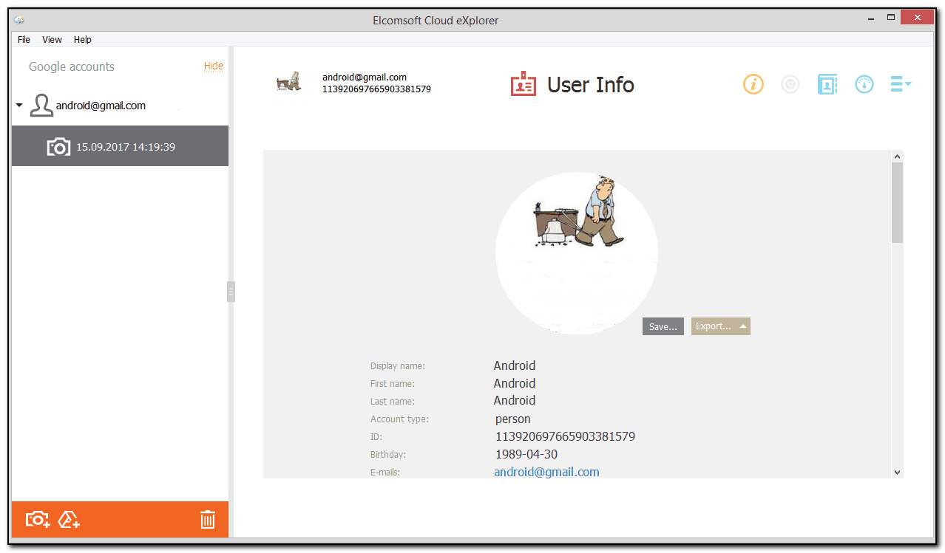Image resolution: width=945 pixels, height=553 pixels.
Task: Open the View menu
Action: pyautogui.click(x=52, y=40)
